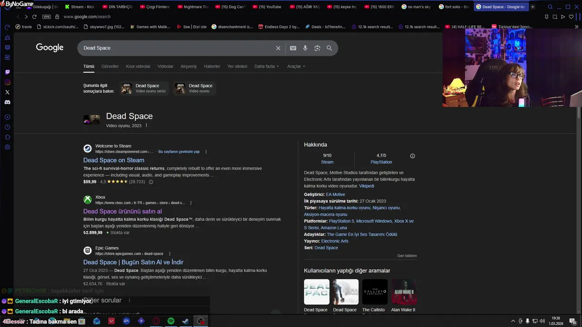Switch to the 'Alışveriş' results tab
The height and width of the screenshot is (327, 582).
189,66
